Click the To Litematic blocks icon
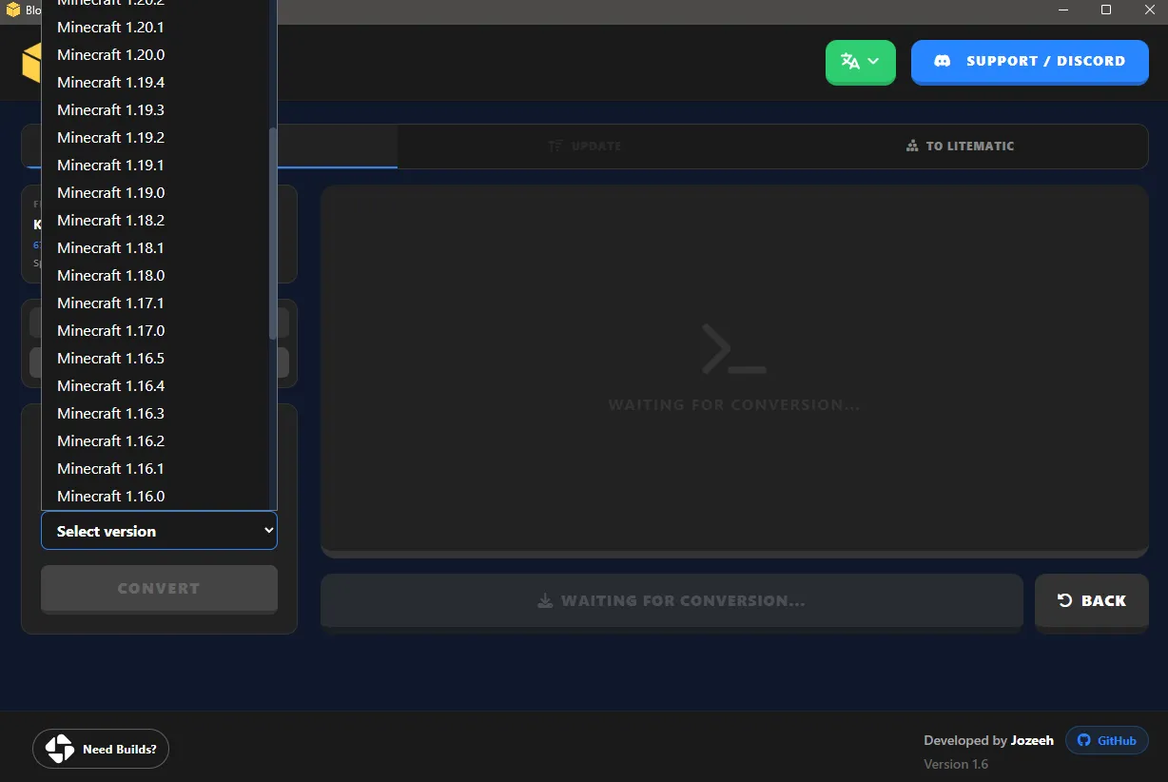This screenshot has width=1168, height=782. tap(912, 147)
